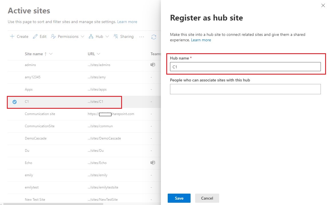Follow the Learn more link about hub sites

click(201, 40)
